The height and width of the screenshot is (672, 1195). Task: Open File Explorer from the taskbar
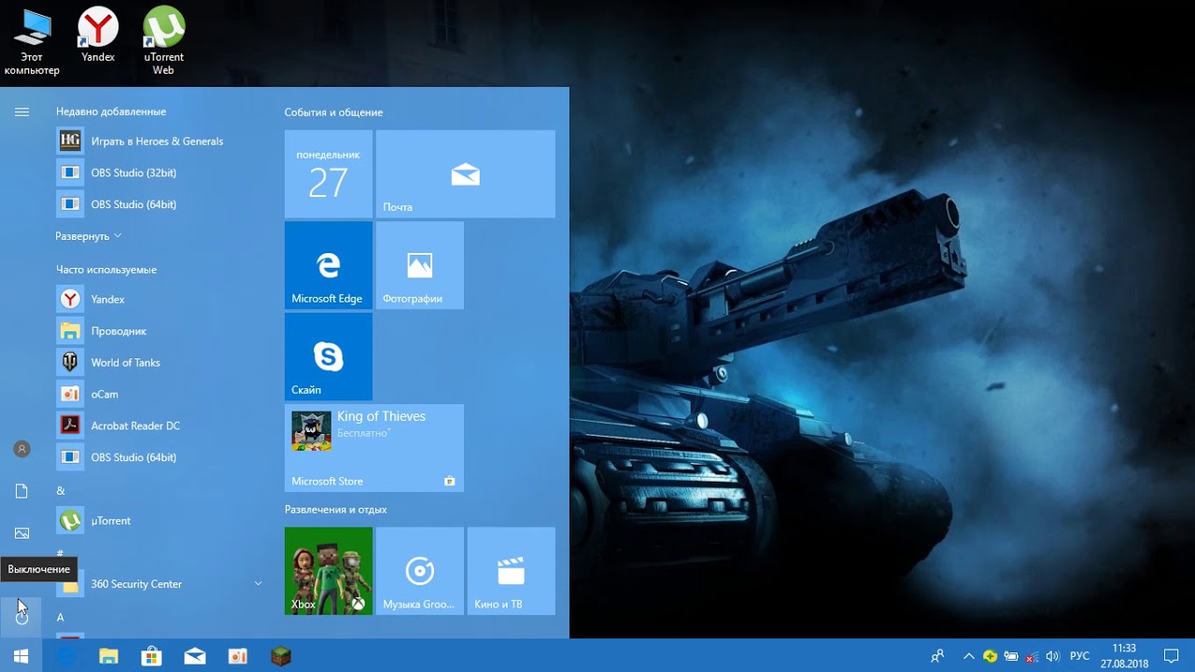[x=109, y=656]
